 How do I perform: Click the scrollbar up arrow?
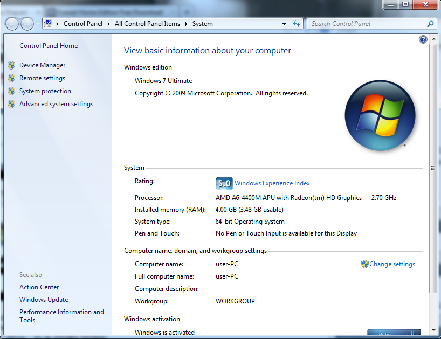[x=433, y=39]
